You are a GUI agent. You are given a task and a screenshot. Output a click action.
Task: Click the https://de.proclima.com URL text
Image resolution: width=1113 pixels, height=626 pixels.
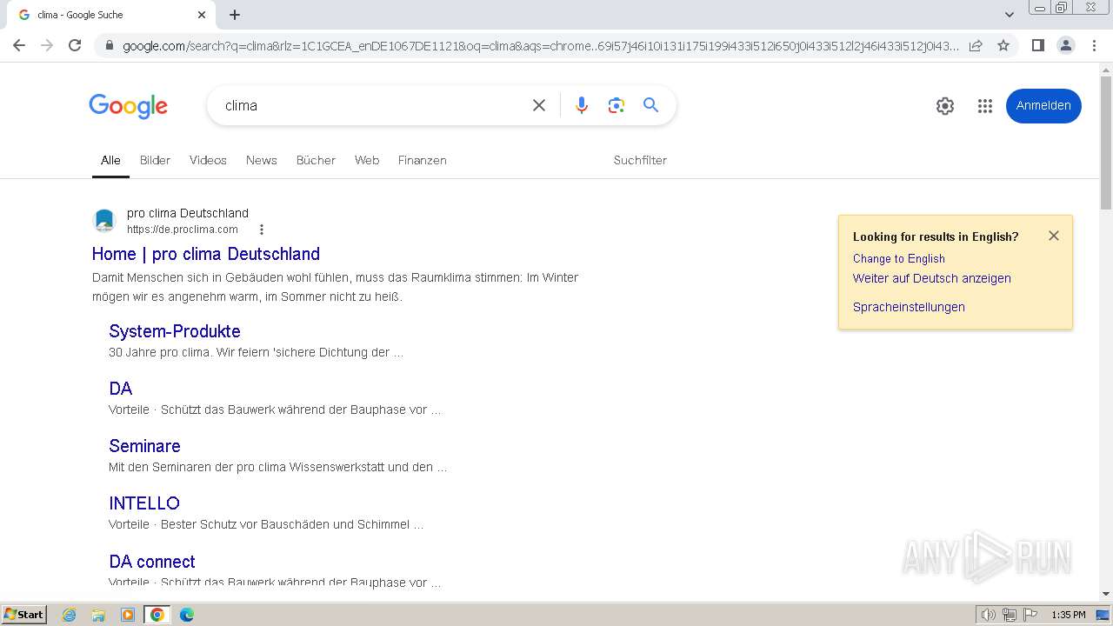pos(183,230)
